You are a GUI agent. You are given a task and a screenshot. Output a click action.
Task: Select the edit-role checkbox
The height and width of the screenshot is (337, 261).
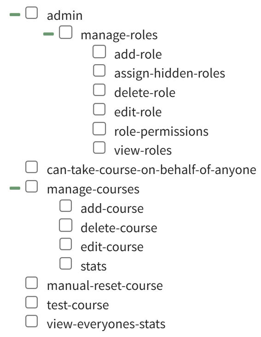coord(99,109)
